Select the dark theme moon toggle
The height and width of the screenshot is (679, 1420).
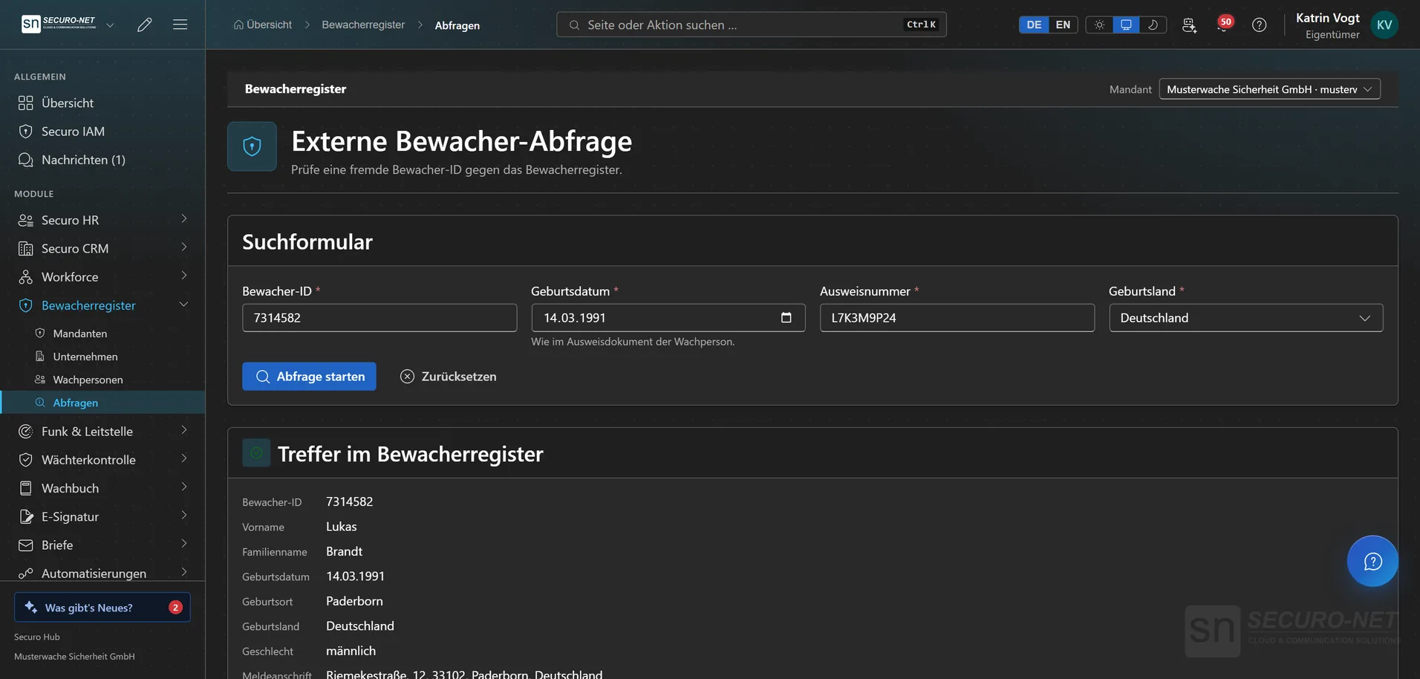point(1153,25)
